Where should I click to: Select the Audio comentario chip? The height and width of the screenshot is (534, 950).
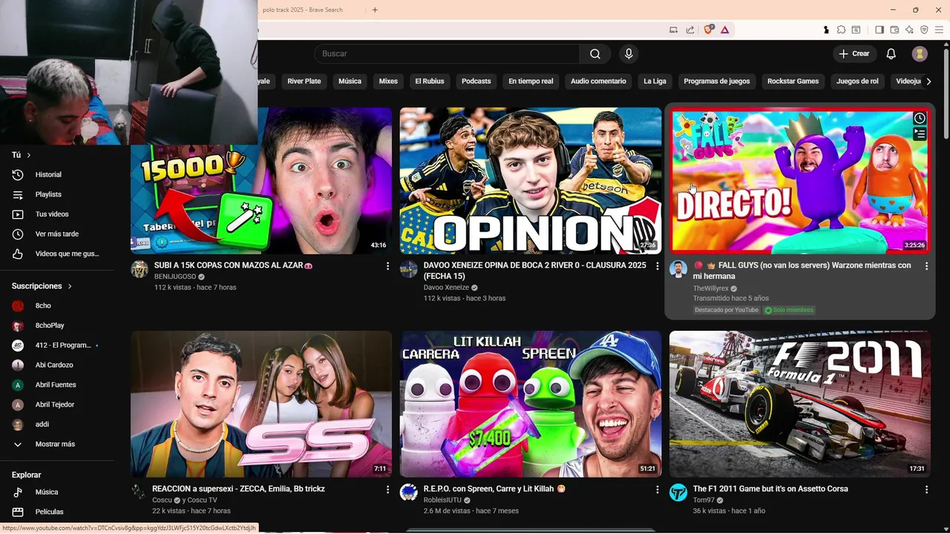(598, 81)
